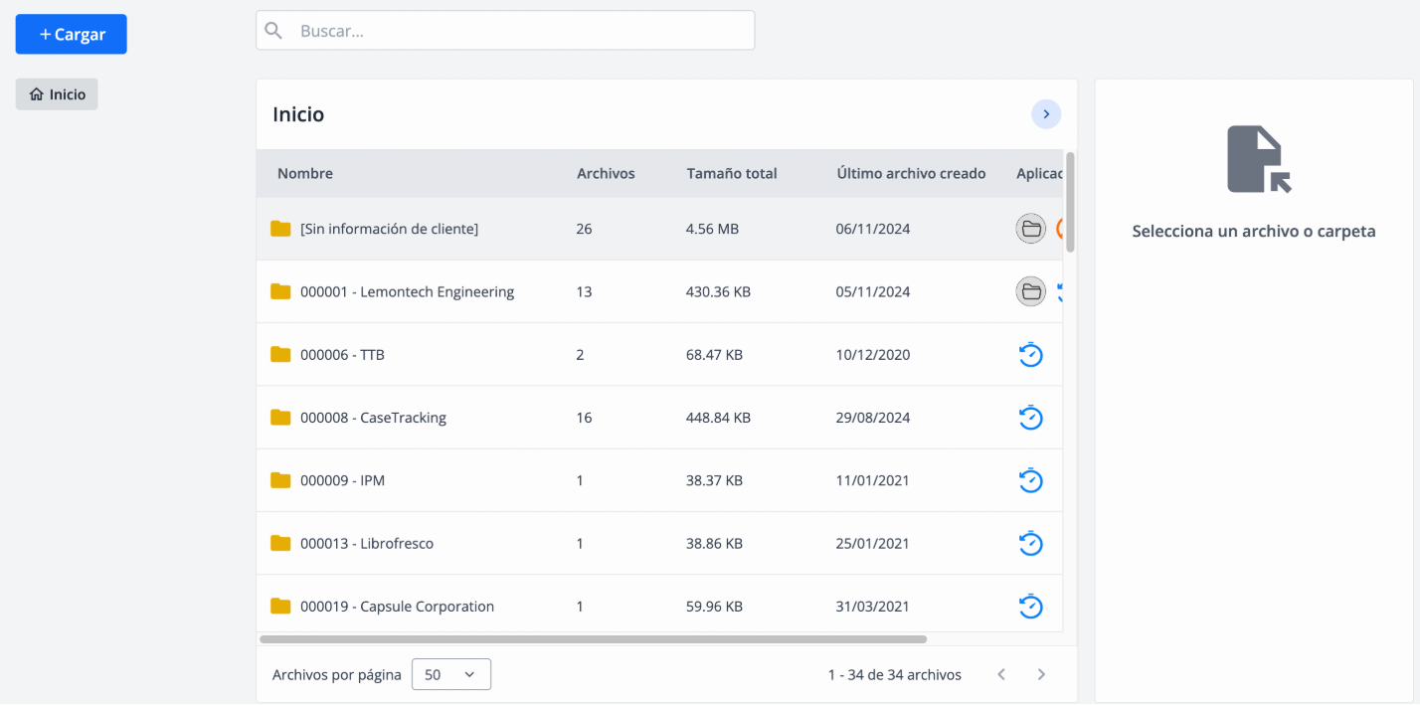Click the folder icon for 000001 - Lemontech Engineering

[x=280, y=291]
